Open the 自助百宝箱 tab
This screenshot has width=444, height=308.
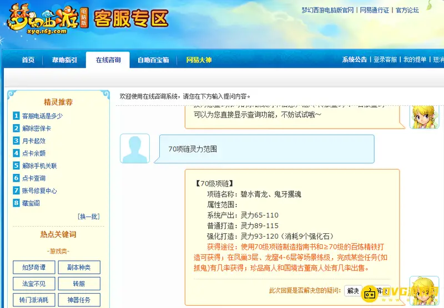[153, 60]
